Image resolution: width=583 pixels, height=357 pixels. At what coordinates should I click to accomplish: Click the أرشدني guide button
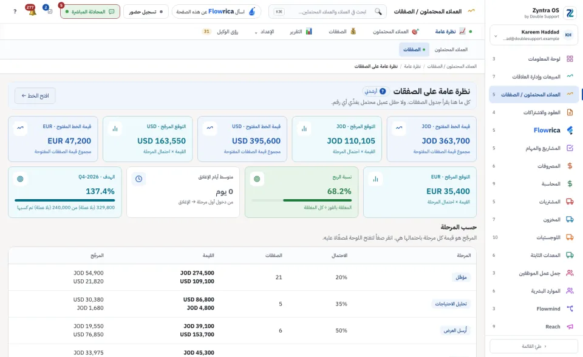point(375,91)
